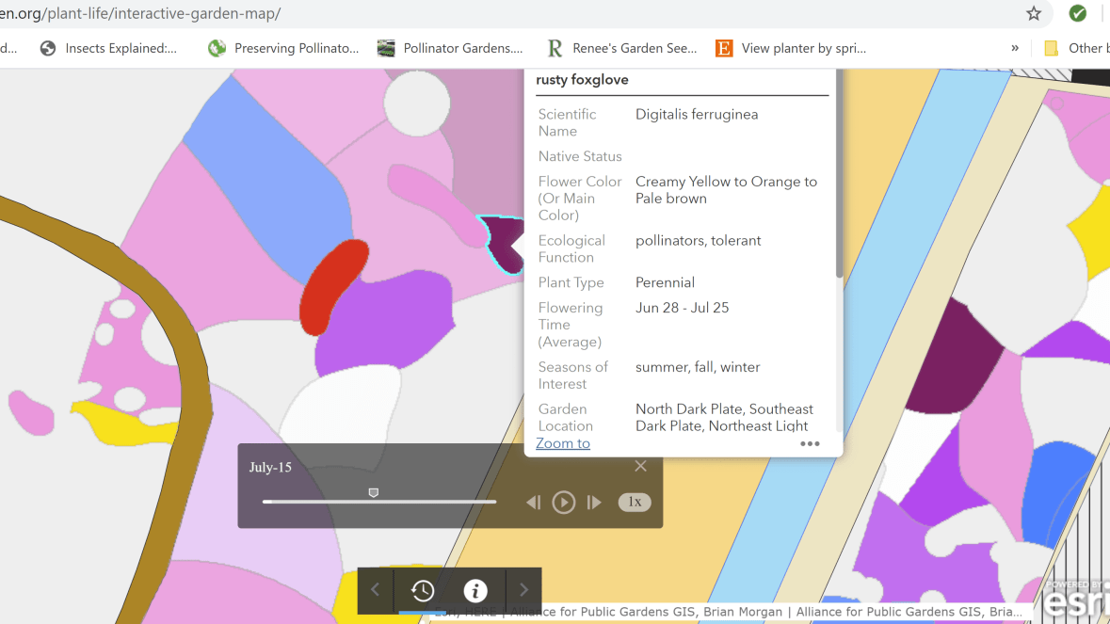1110x624 pixels.
Task: Step to next time frame
Action: click(x=594, y=503)
